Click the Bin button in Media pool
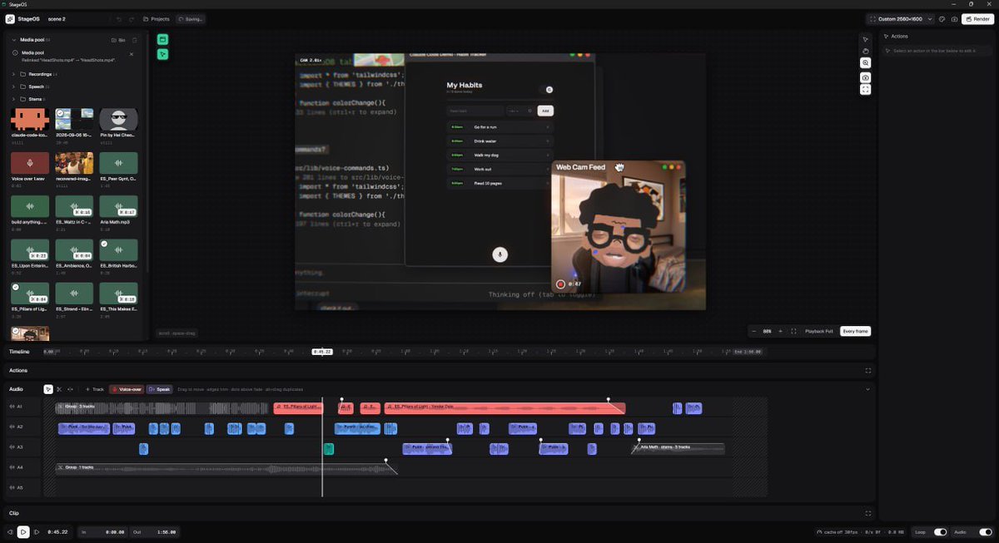 (118, 40)
